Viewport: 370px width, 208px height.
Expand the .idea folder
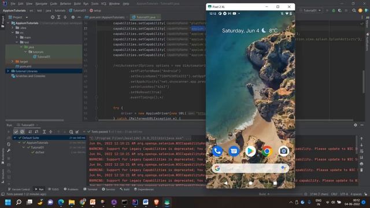click(x=12, y=28)
